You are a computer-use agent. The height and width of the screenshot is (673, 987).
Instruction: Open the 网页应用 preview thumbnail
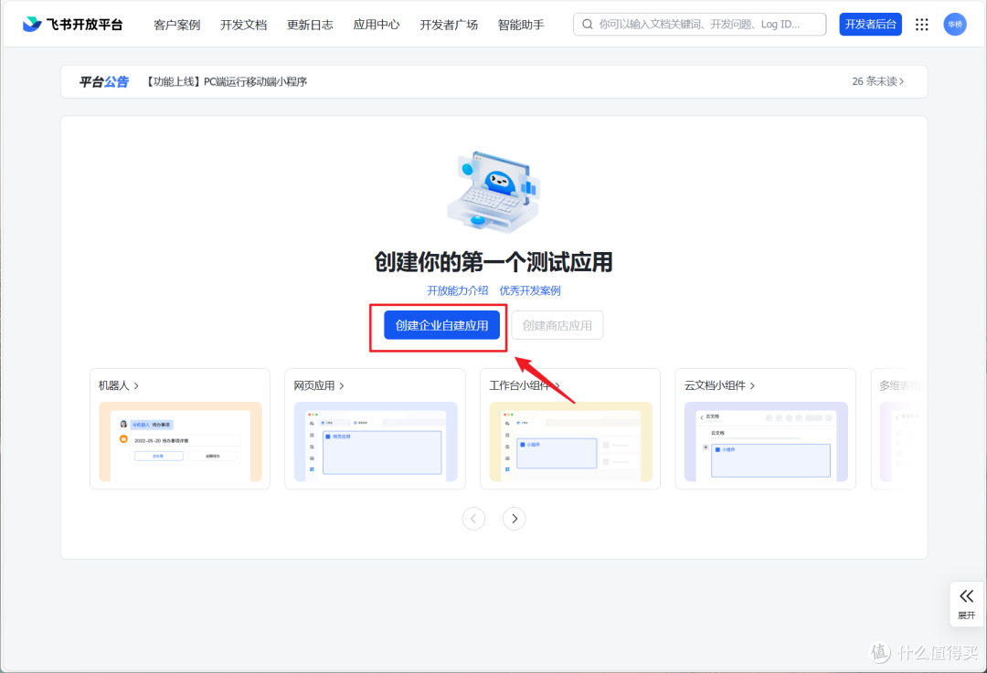coord(376,442)
